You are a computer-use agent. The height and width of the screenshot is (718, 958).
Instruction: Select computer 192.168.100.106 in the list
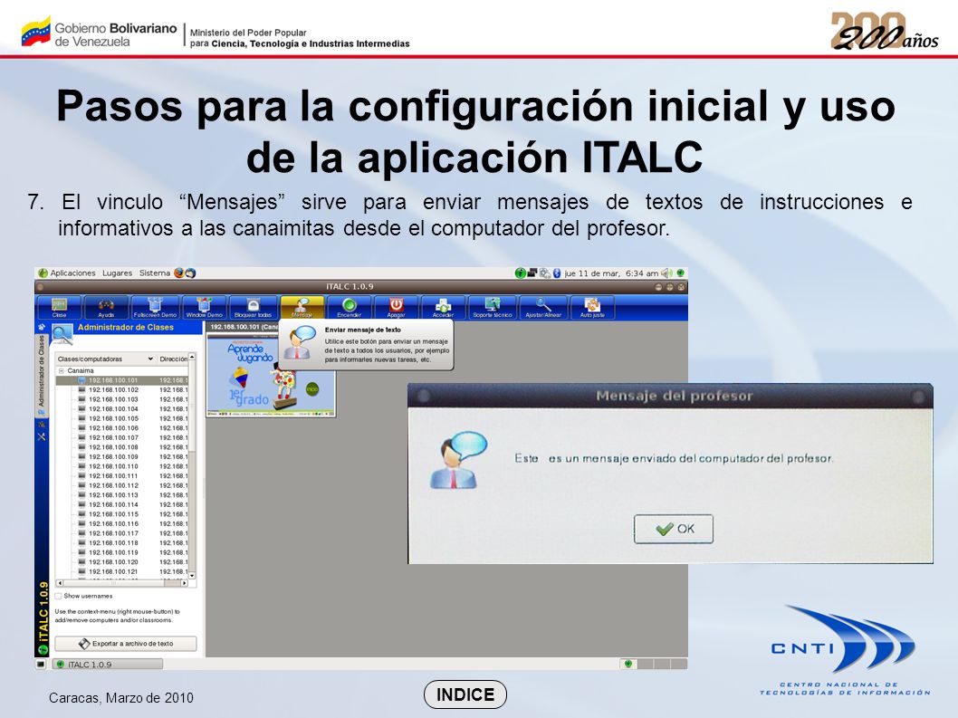[x=122, y=428]
